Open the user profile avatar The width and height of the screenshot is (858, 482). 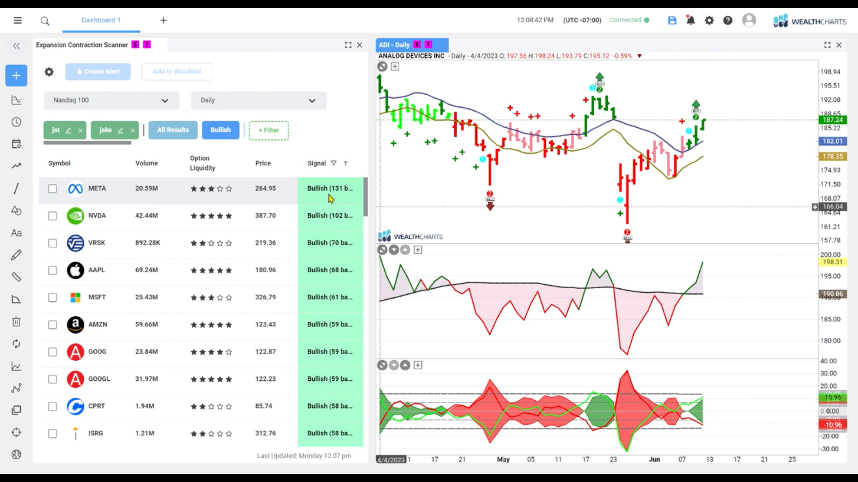[x=749, y=20]
